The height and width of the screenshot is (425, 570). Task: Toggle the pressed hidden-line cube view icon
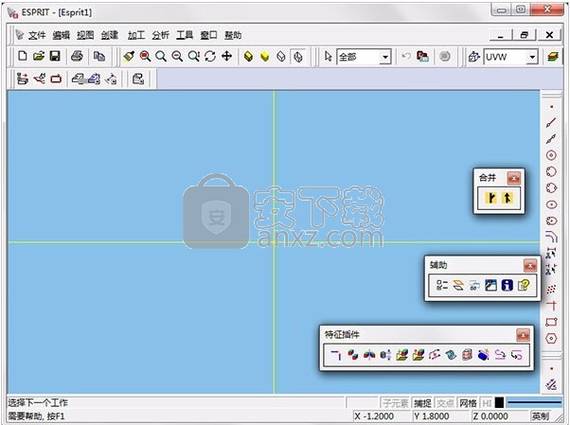point(298,57)
